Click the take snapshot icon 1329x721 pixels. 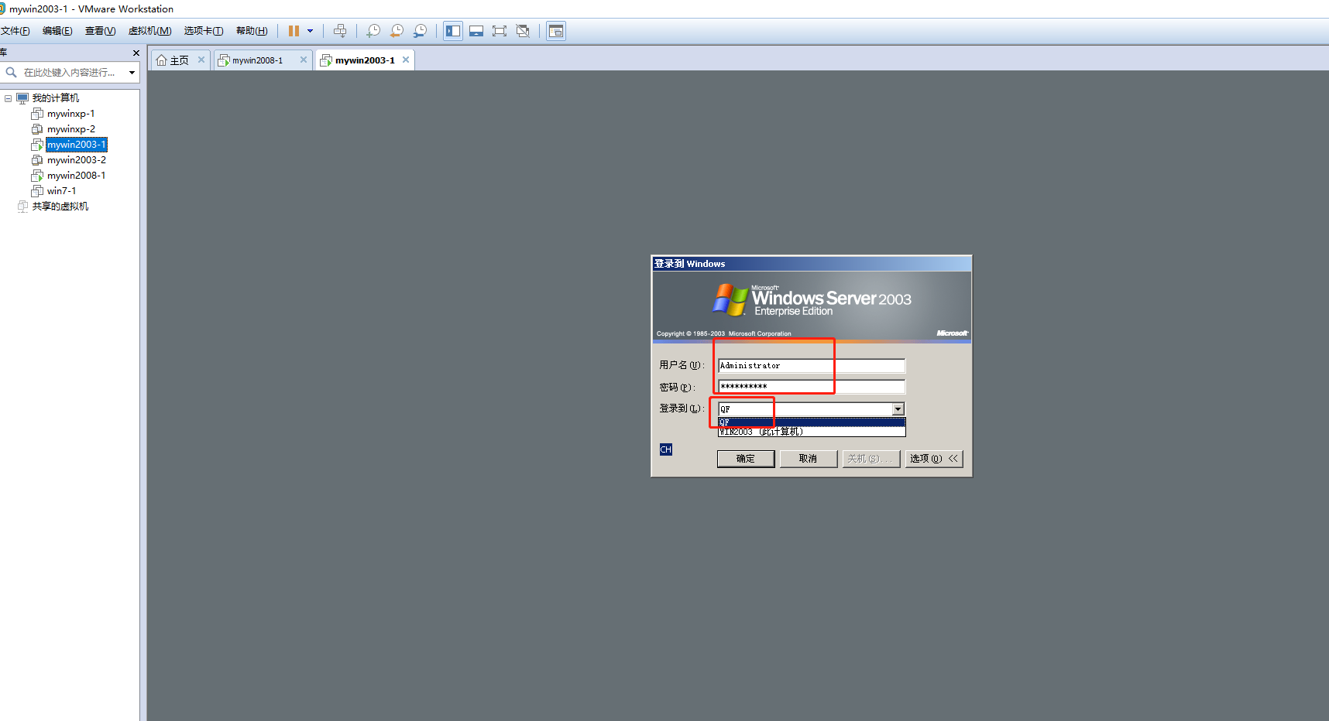pyautogui.click(x=373, y=31)
